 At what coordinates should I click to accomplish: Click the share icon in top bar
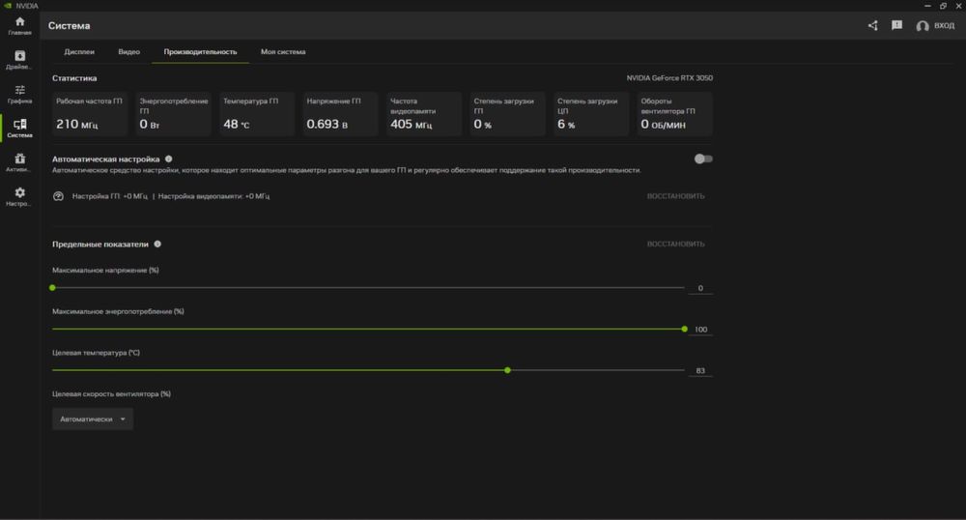pyautogui.click(x=873, y=26)
